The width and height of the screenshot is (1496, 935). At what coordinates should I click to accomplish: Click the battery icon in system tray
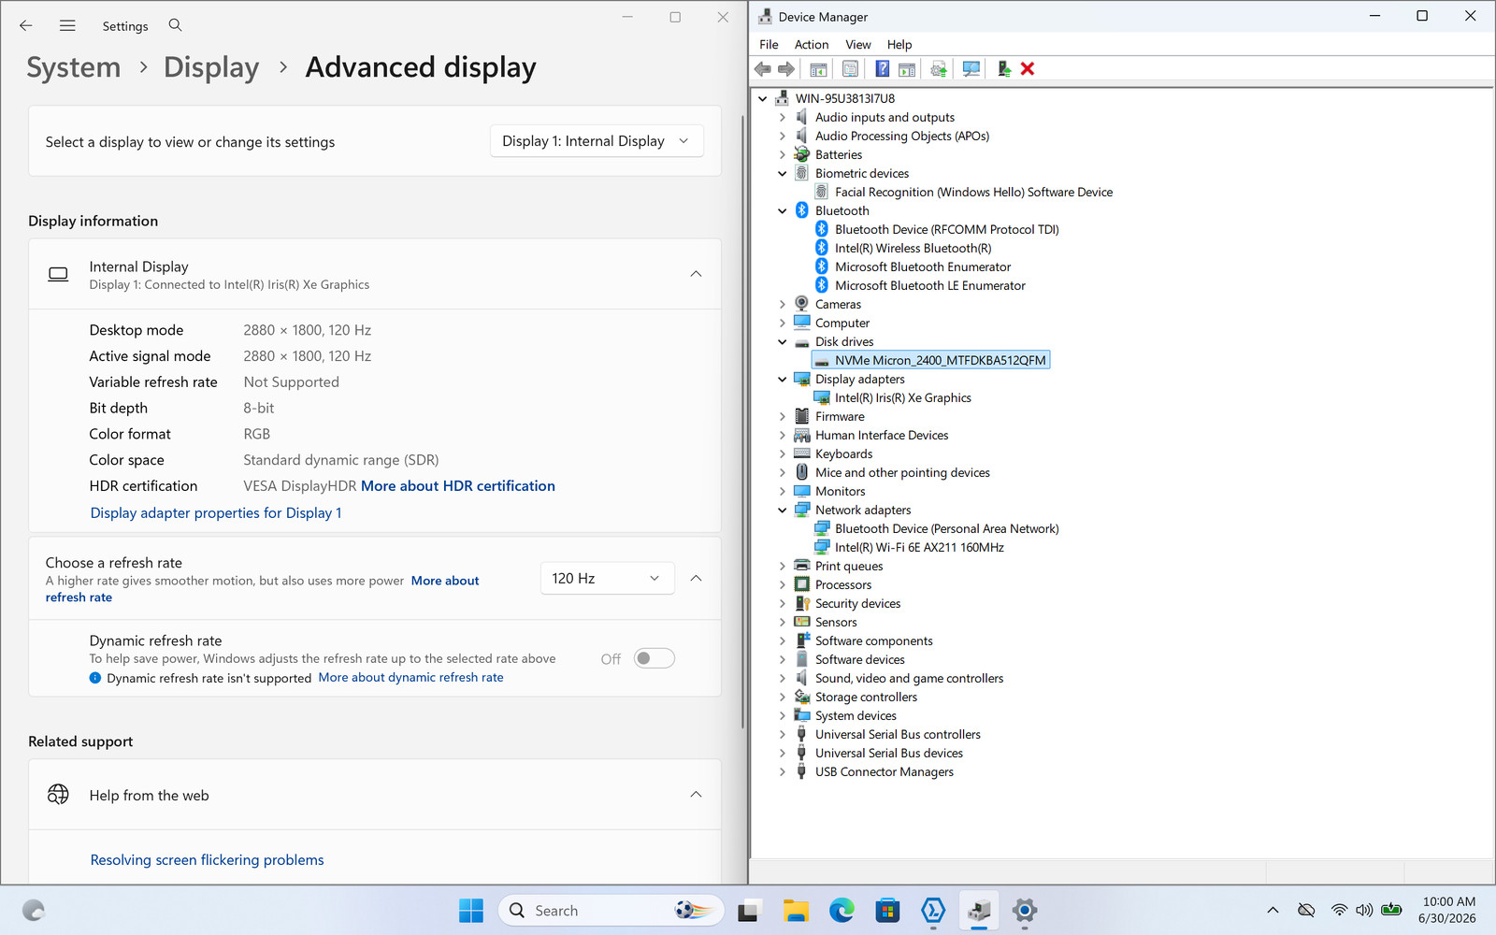1391,911
